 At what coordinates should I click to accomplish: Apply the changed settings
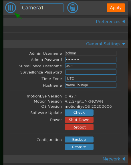(x=116, y=8)
